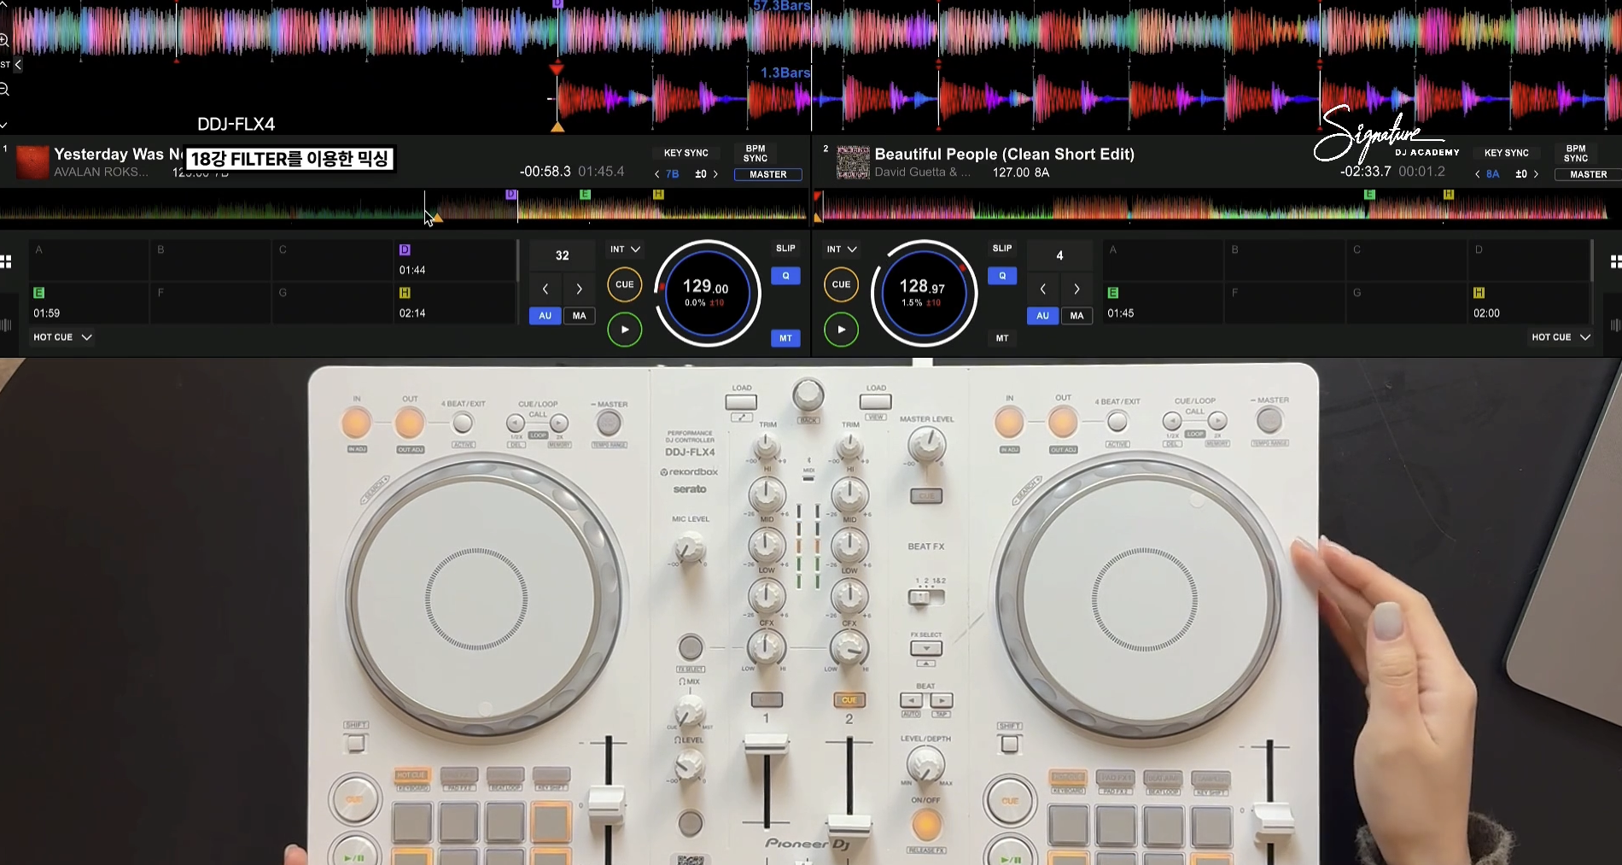Toggle the MA button on deck 2
1622x865 pixels.
tap(1076, 316)
